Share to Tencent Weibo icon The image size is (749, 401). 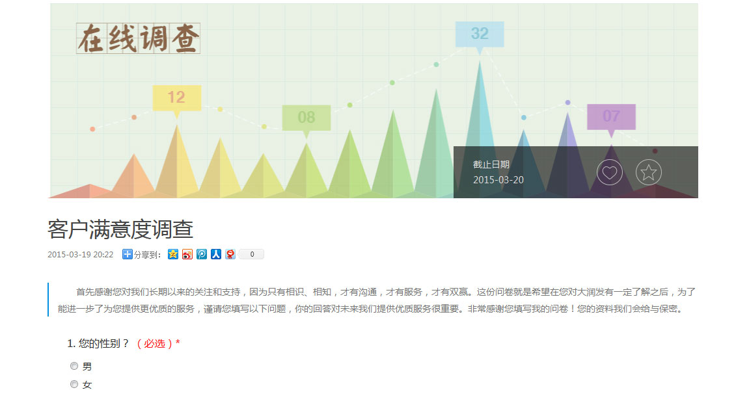[202, 254]
